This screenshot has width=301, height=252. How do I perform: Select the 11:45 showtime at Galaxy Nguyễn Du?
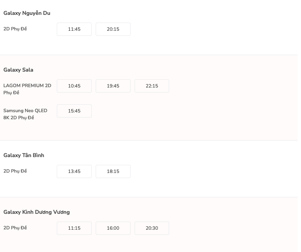coord(74,29)
